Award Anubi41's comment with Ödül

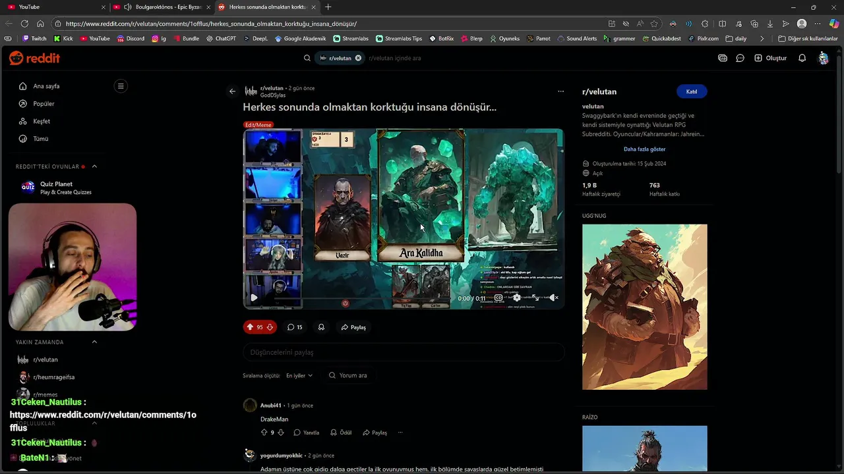341,433
